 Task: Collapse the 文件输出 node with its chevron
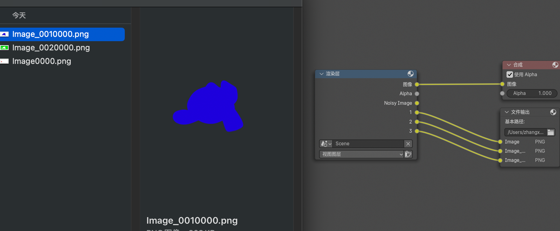[x=507, y=112]
